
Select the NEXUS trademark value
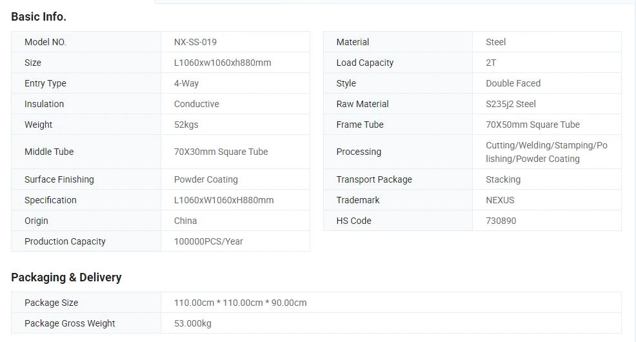500,201
